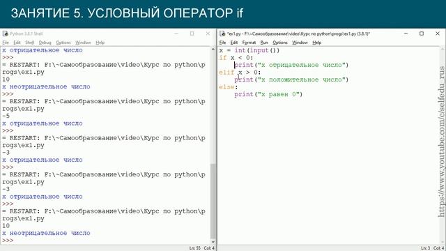This screenshot has width=446, height=251.
Task: Click the code line 'if x < 0:'
Action: tap(236, 58)
